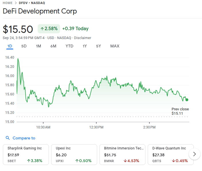The height and width of the screenshot is (171, 202).
Task: Click the 4.53% drop on Bitmine card
Action: coord(131,161)
